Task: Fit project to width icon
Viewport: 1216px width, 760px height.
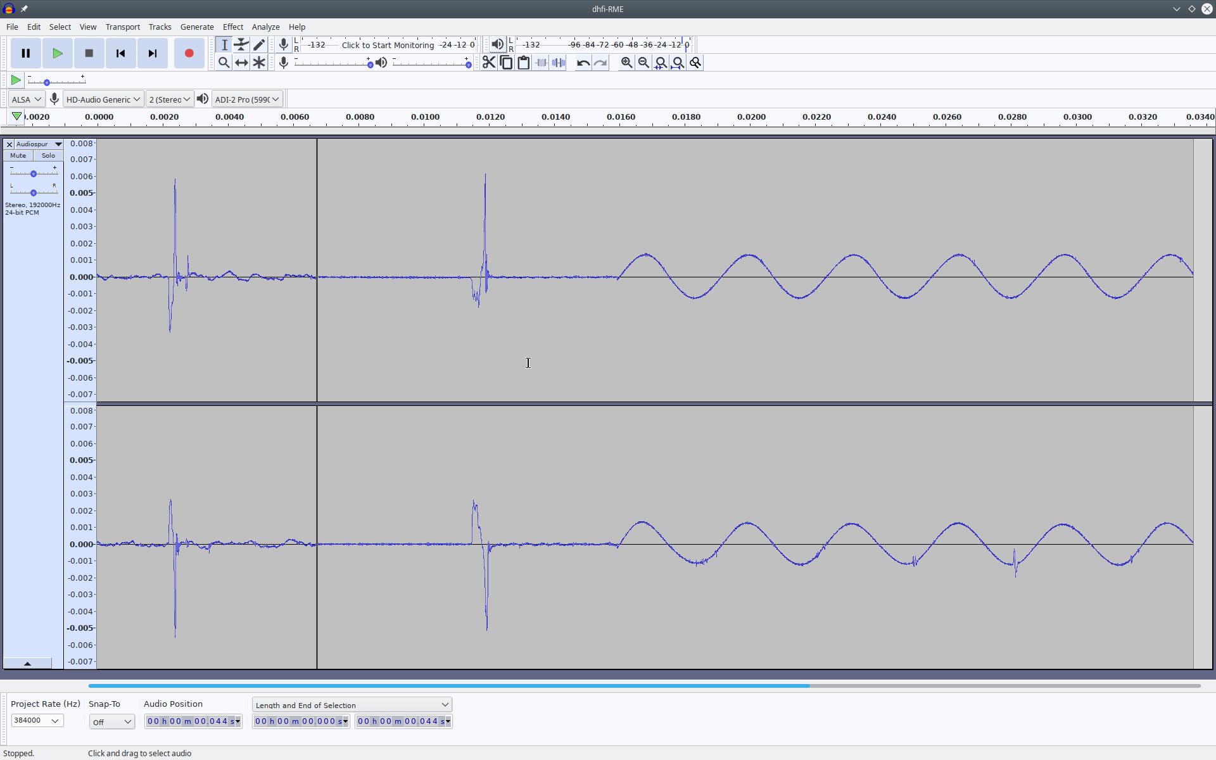Action: pos(678,63)
